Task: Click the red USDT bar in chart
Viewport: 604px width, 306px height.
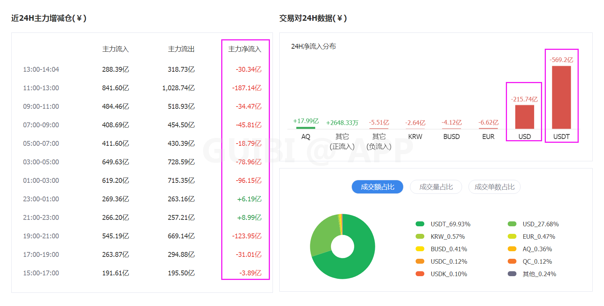Action: (x=561, y=97)
